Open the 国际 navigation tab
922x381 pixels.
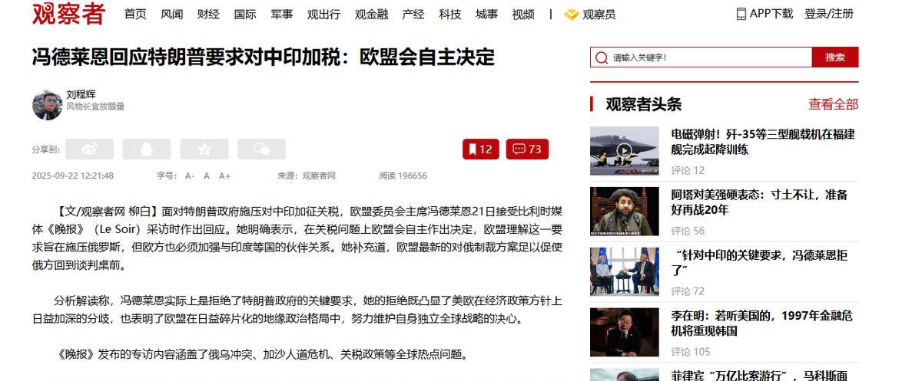point(245,14)
